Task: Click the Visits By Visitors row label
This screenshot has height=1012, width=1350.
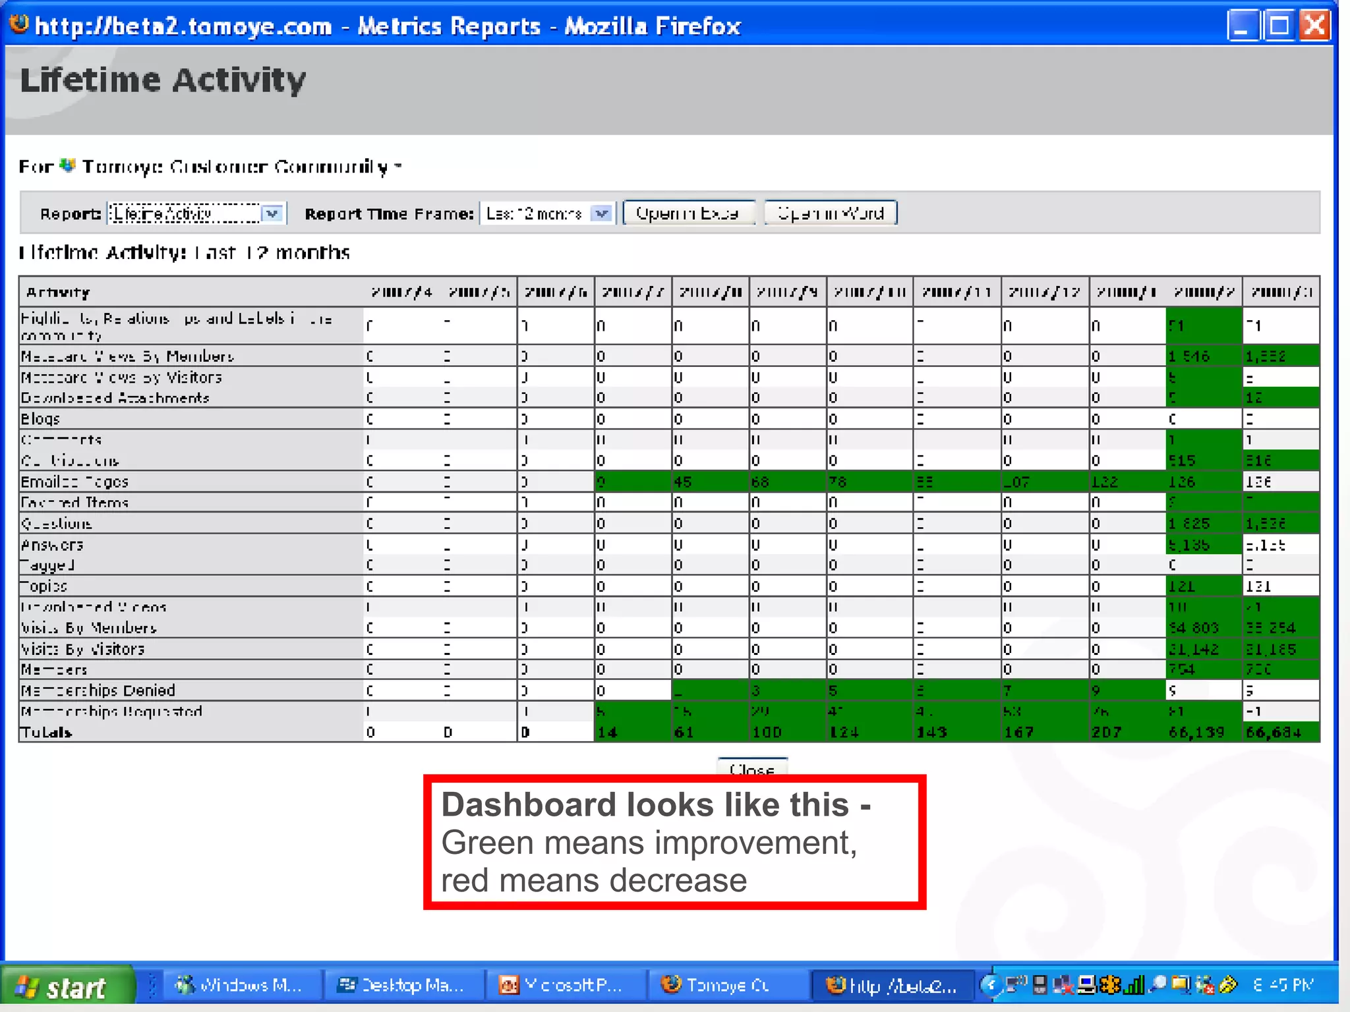Action: 82,649
